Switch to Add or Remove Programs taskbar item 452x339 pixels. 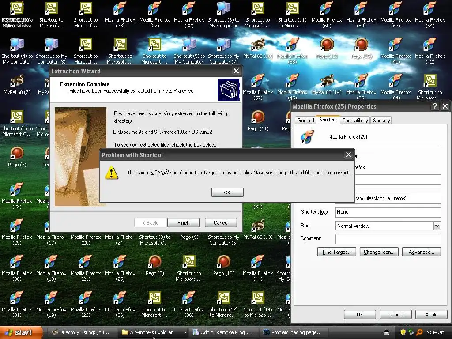(222, 333)
